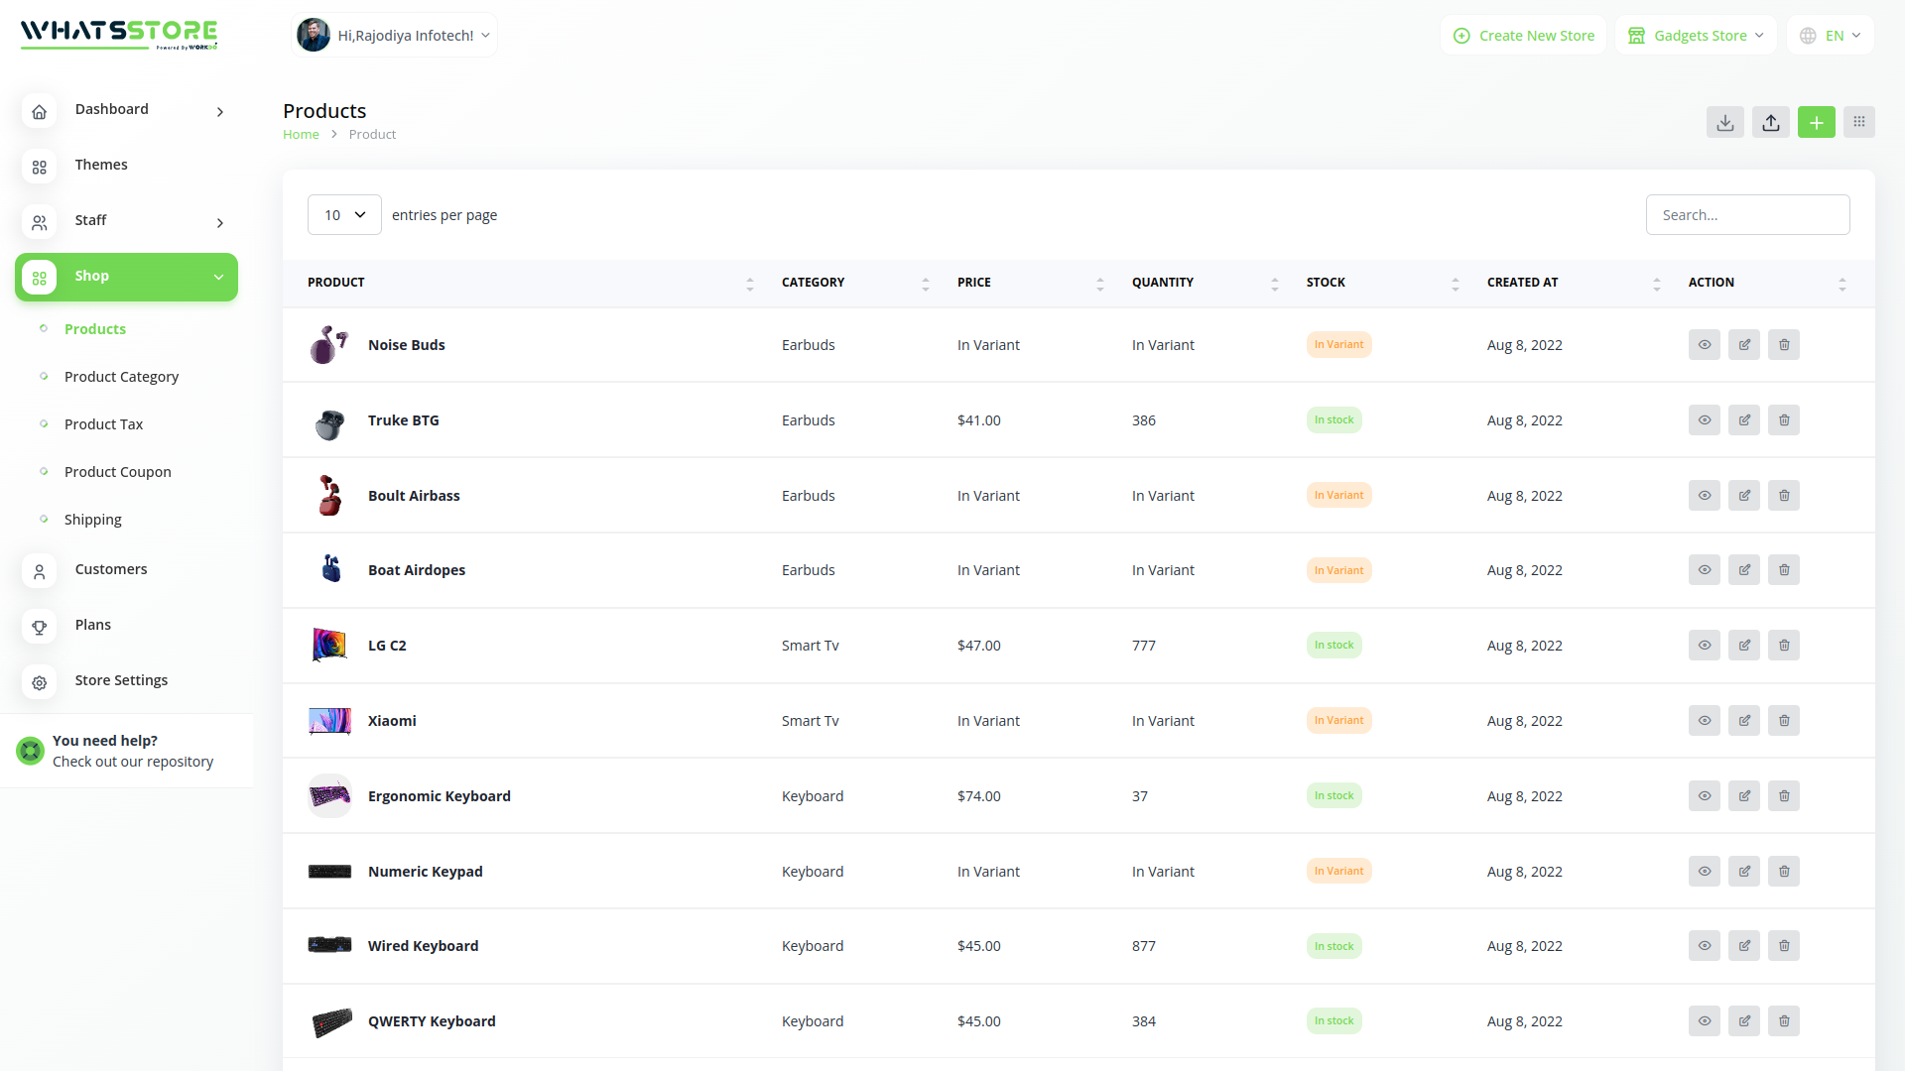Click the product Search field

[1747, 215]
